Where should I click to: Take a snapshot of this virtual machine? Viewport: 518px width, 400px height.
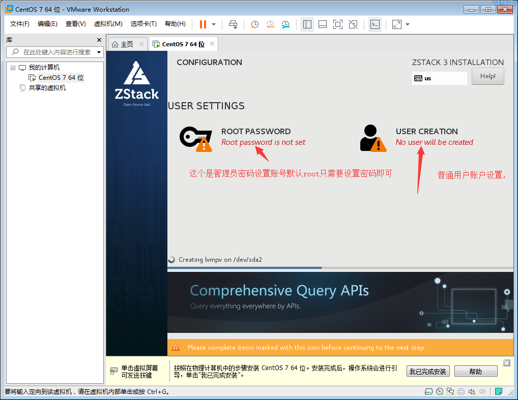click(x=254, y=24)
